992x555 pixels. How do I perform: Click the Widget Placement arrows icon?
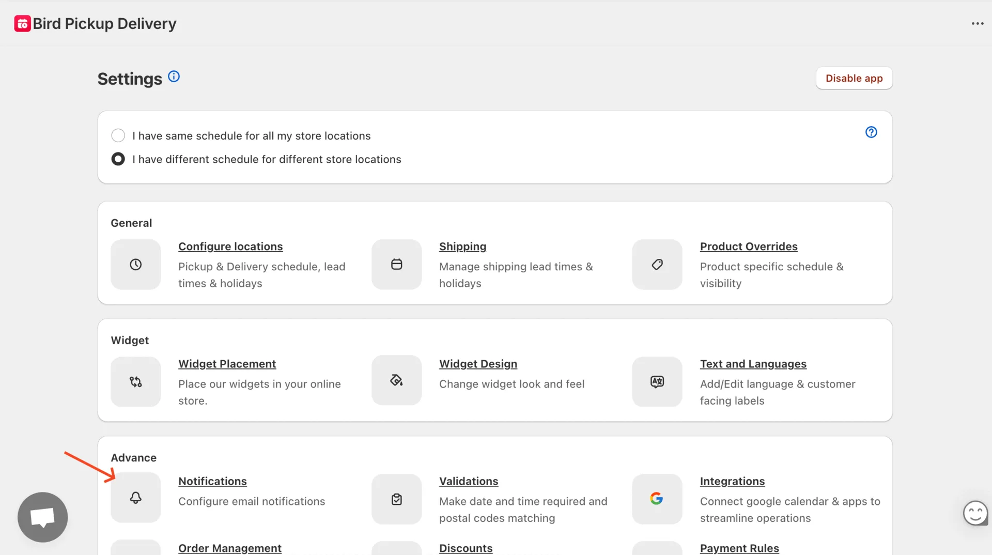coord(135,382)
